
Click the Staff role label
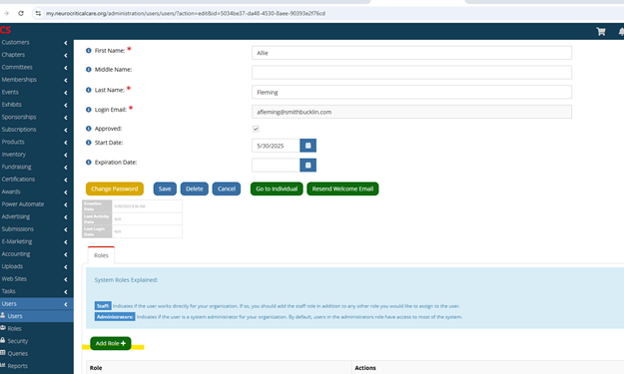pyautogui.click(x=103, y=305)
